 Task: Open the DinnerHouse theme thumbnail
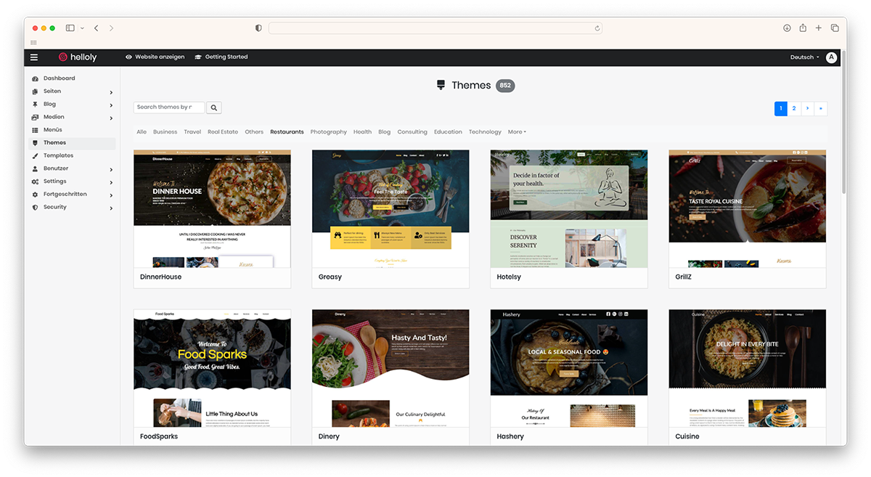pyautogui.click(x=212, y=209)
